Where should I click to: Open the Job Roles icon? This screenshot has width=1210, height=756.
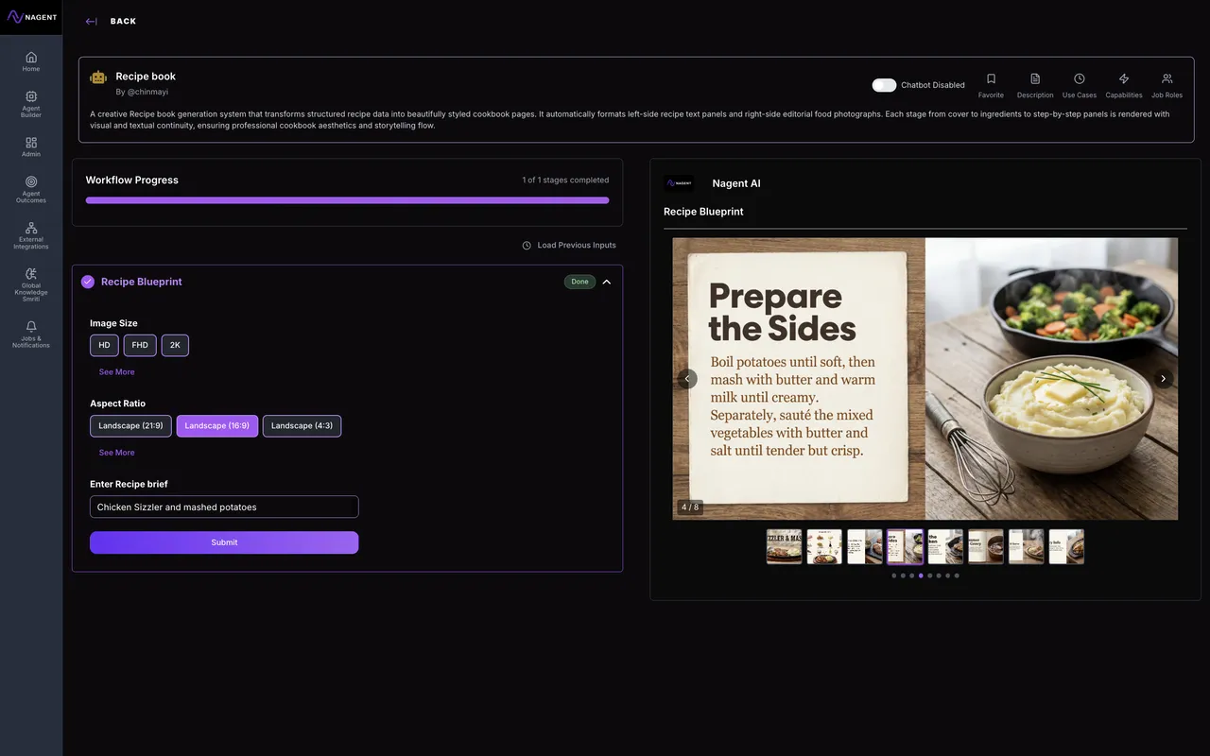point(1167,79)
